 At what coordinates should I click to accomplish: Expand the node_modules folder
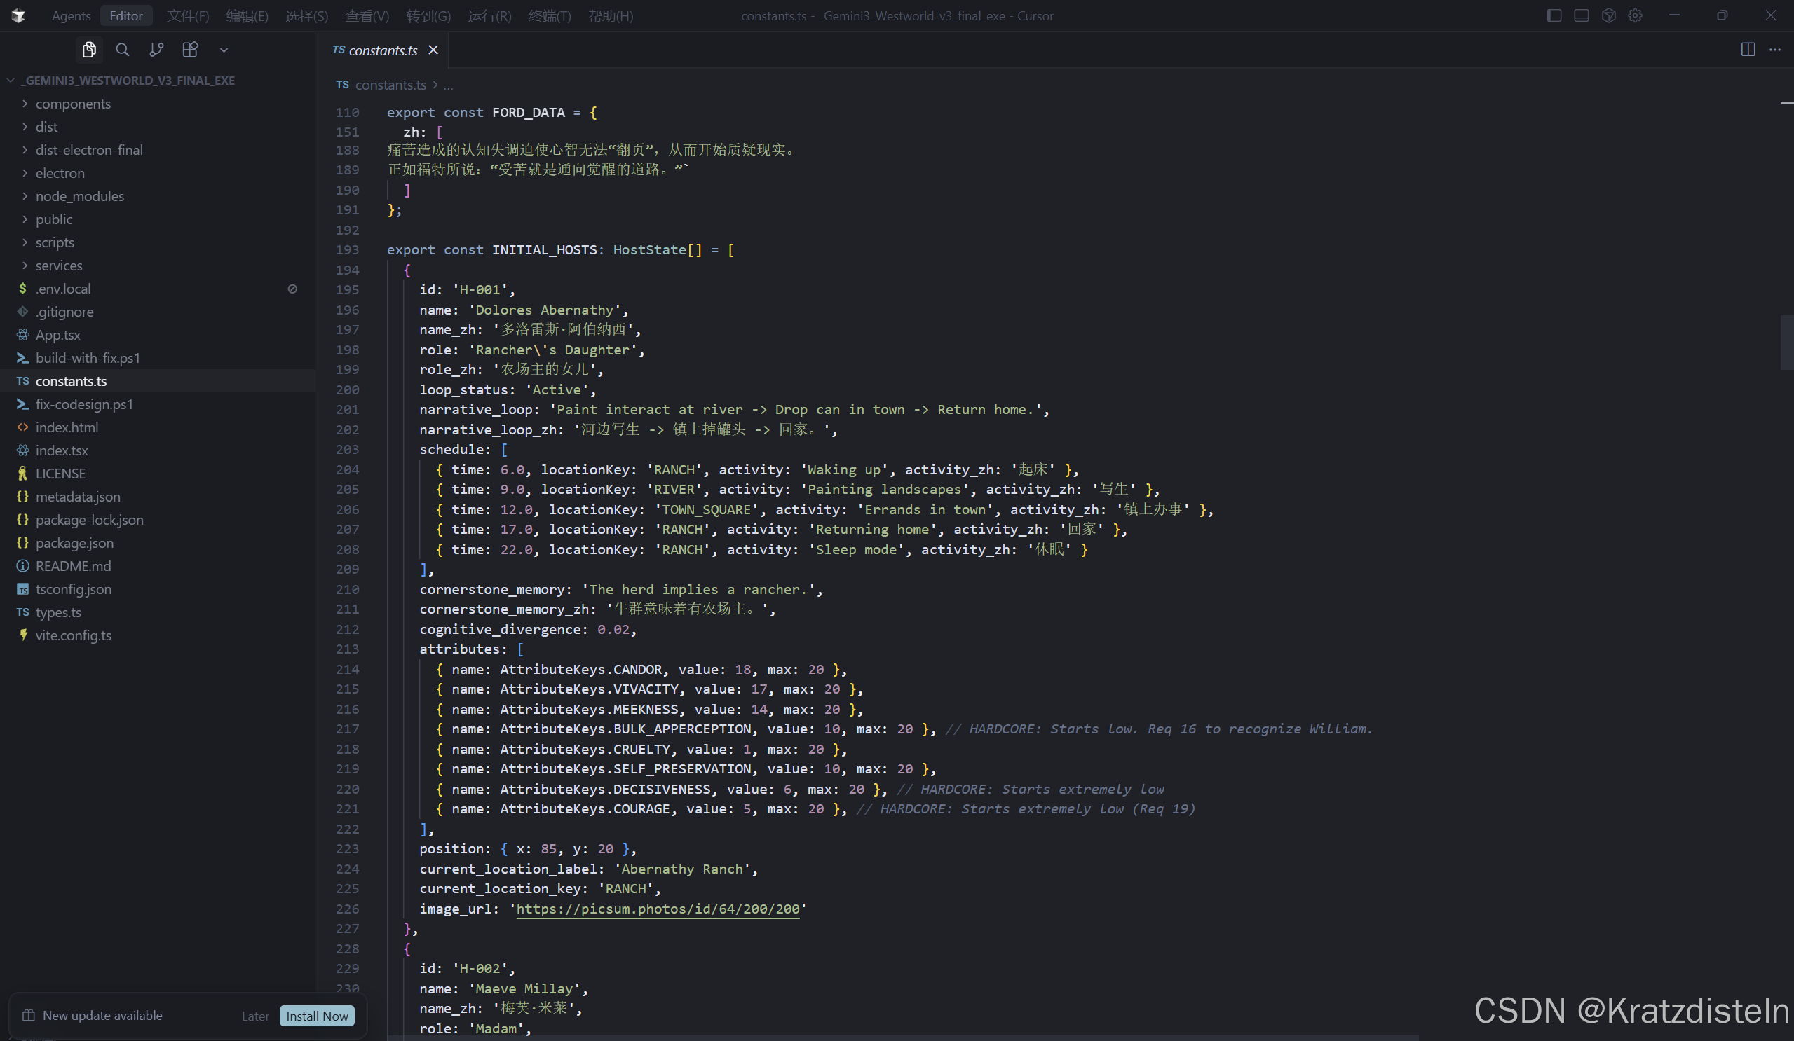pyautogui.click(x=80, y=196)
